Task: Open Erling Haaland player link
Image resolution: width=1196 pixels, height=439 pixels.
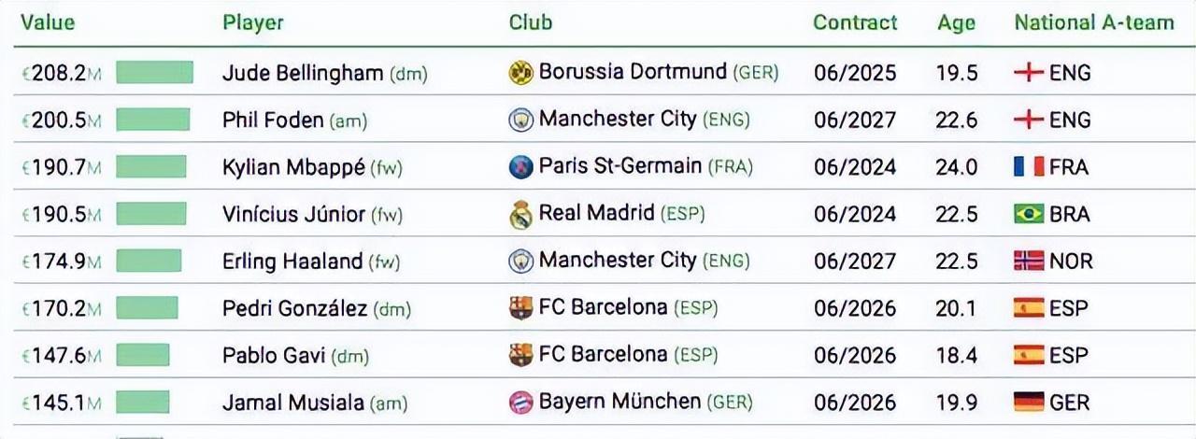Action: coord(292,262)
